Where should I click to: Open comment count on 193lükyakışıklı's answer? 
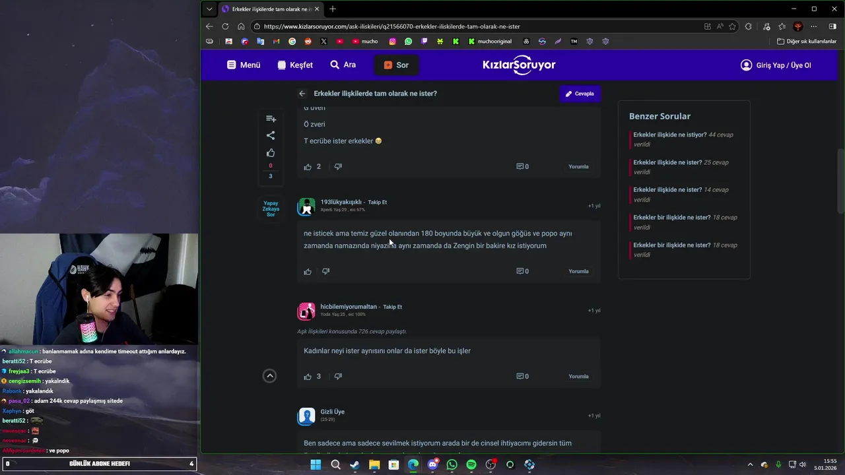pos(522,271)
